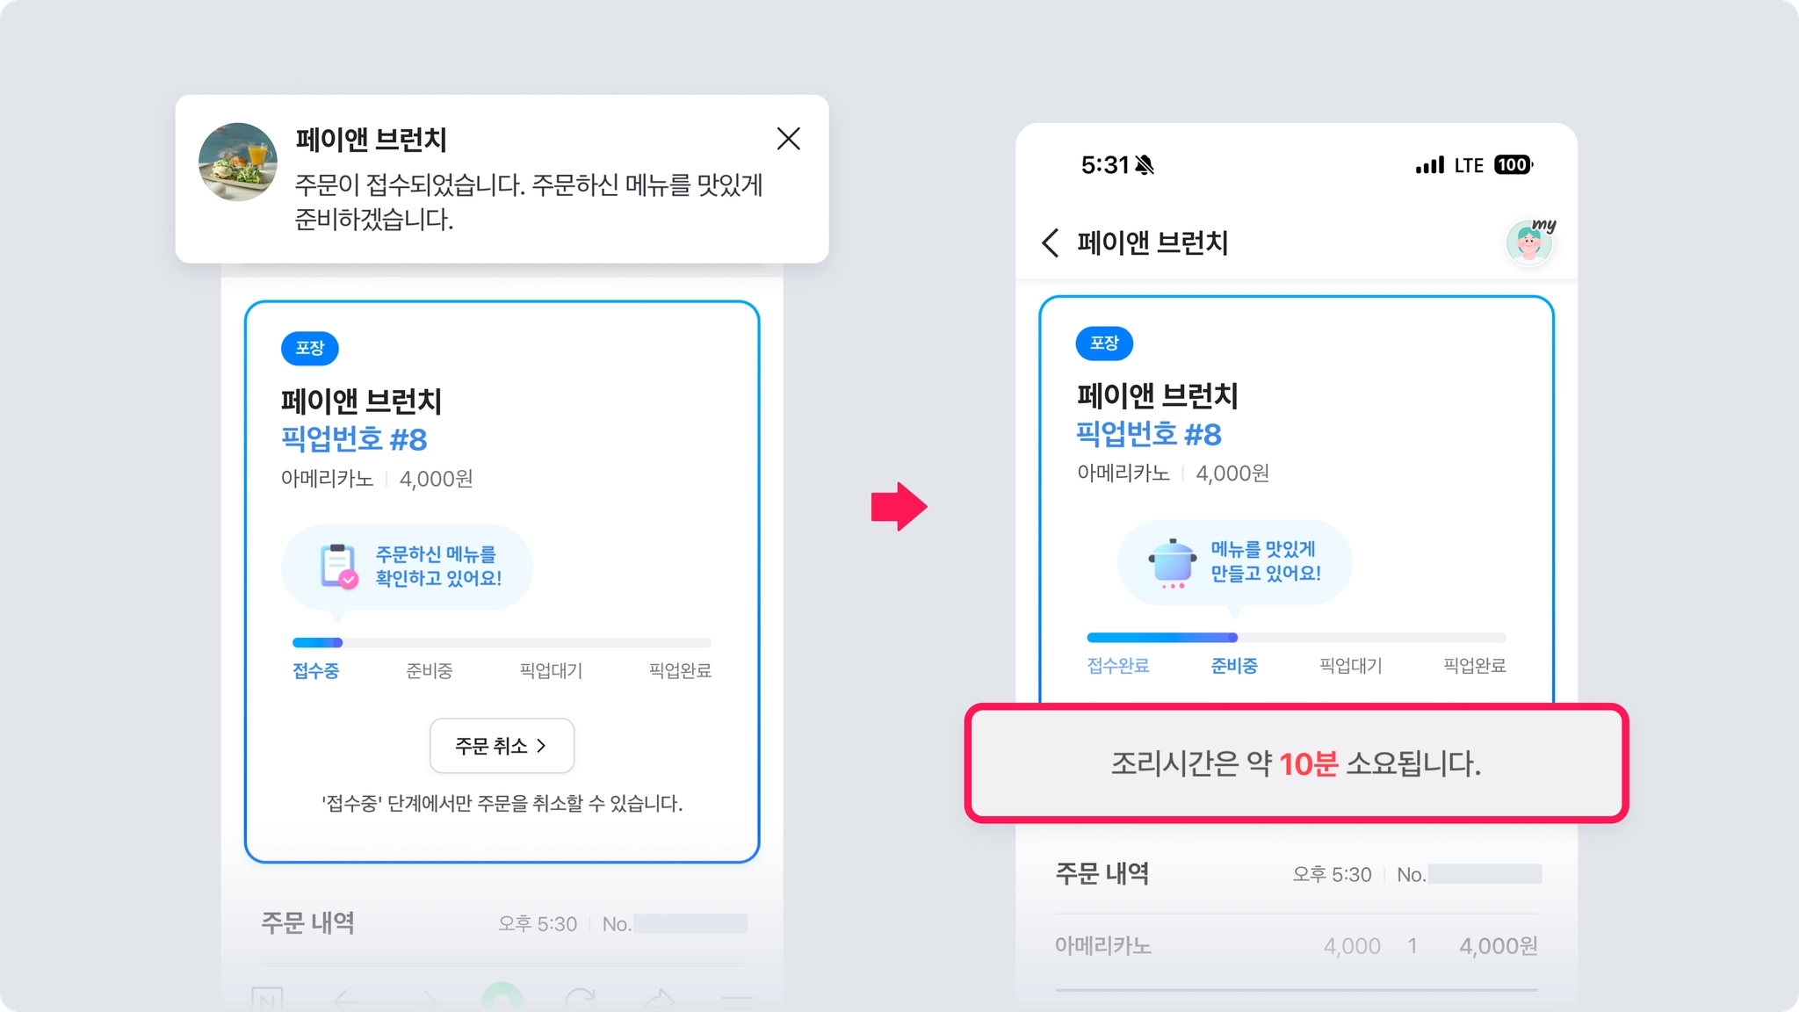Viewport: 1799px width, 1012px height.
Task: Tap the 포장 badge on left card
Action: 309,348
